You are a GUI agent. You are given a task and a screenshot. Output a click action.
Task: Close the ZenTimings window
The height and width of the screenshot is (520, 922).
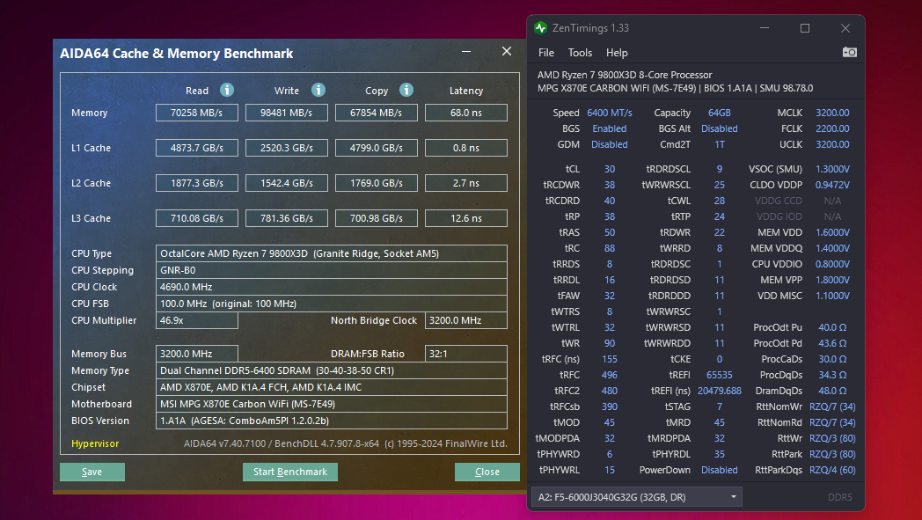pyautogui.click(x=845, y=28)
